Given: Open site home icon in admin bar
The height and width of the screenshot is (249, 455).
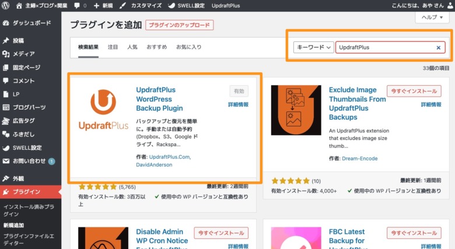Looking at the screenshot, I should pos(19,5).
